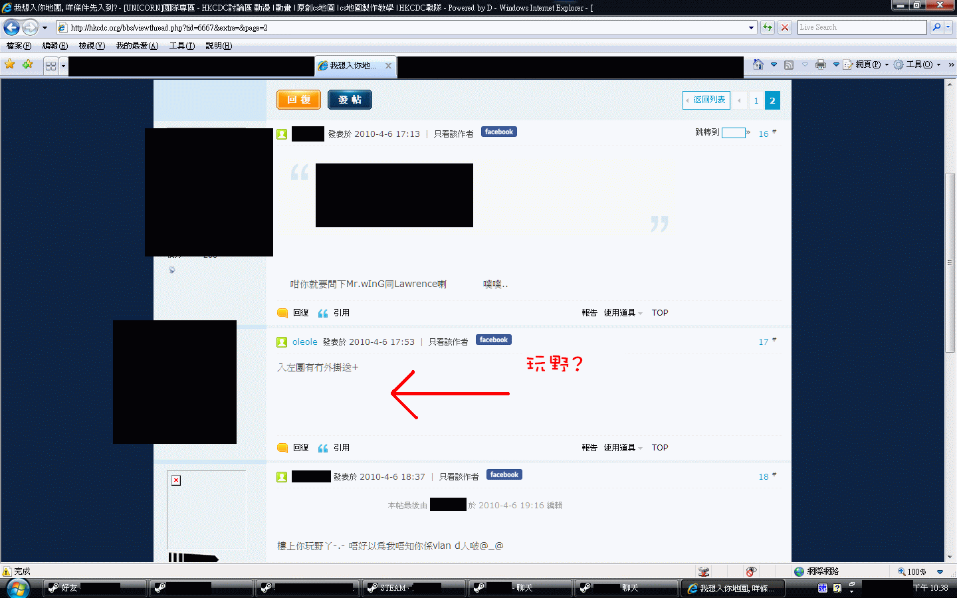Click the browser Back arrow button
This screenshot has height=598, width=957.
point(11,28)
